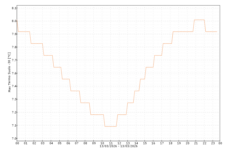The height and width of the screenshot is (150, 225).
Task: Select the 18 hour tick on x-axis
Action: coord(170,143)
